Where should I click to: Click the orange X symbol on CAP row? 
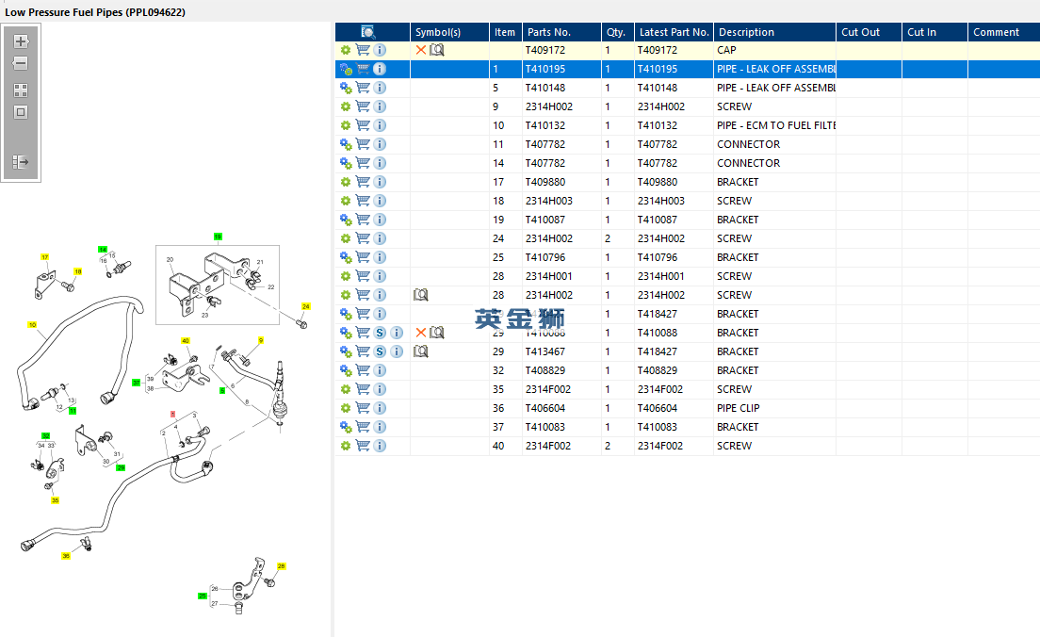[x=420, y=50]
